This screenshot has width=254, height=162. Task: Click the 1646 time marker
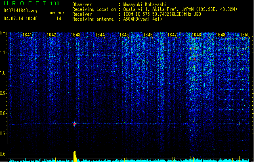pyautogui.click(x=148, y=35)
